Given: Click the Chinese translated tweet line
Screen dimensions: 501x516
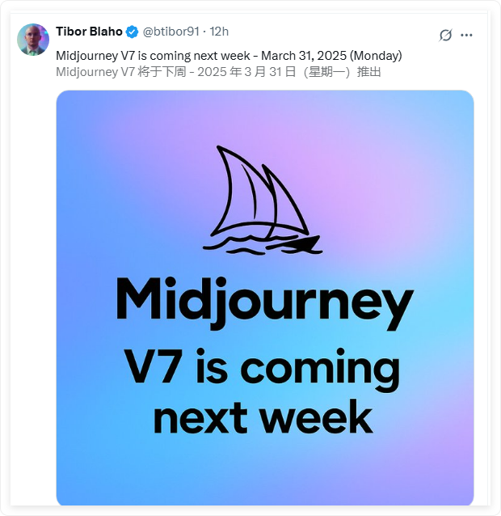Looking at the screenshot, I should 218,72.
